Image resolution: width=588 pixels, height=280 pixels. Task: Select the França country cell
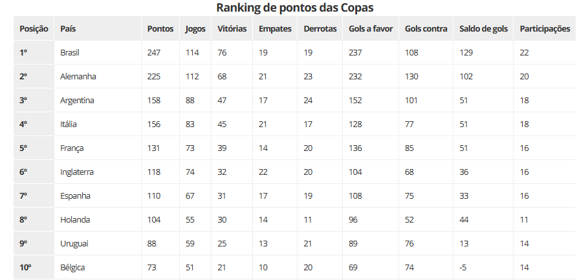(x=71, y=148)
